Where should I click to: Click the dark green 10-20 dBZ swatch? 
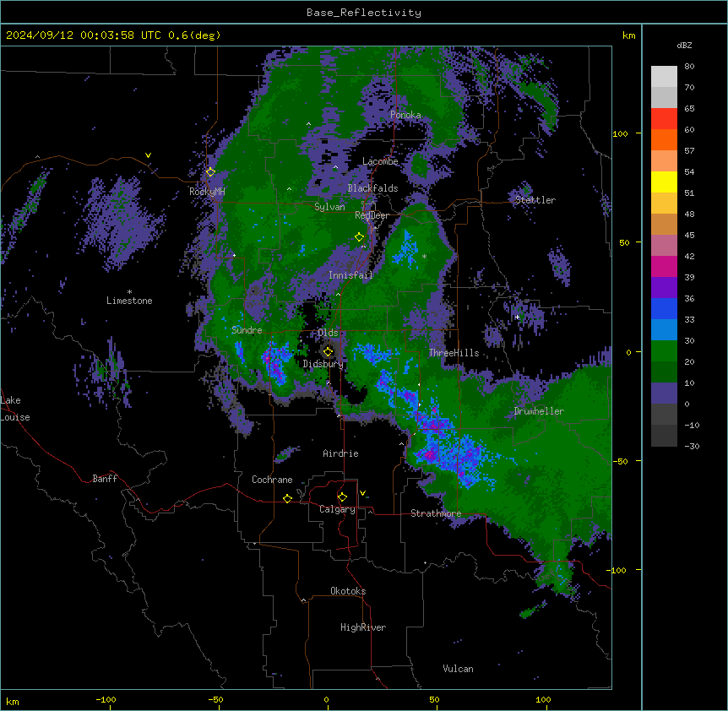click(x=664, y=372)
